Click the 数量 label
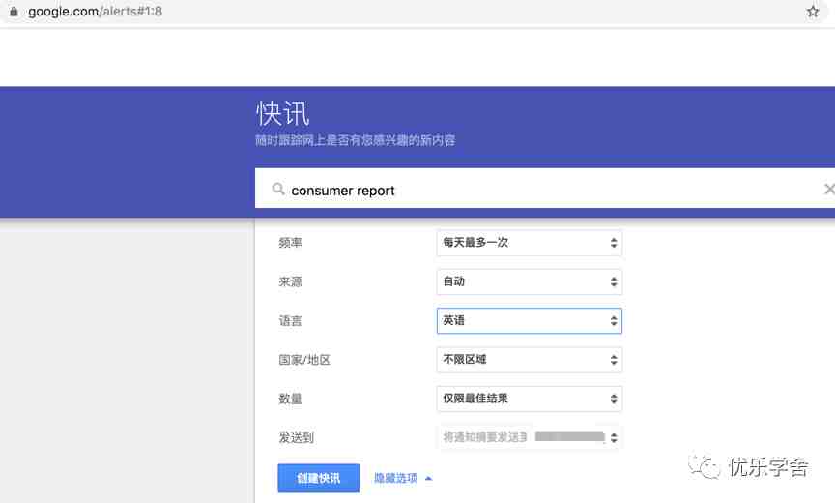 (x=290, y=399)
